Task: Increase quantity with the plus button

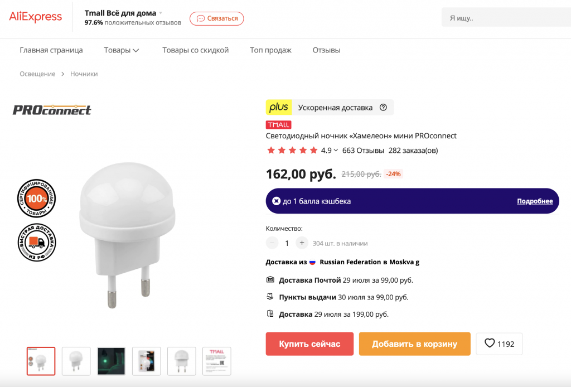Action: tap(302, 243)
